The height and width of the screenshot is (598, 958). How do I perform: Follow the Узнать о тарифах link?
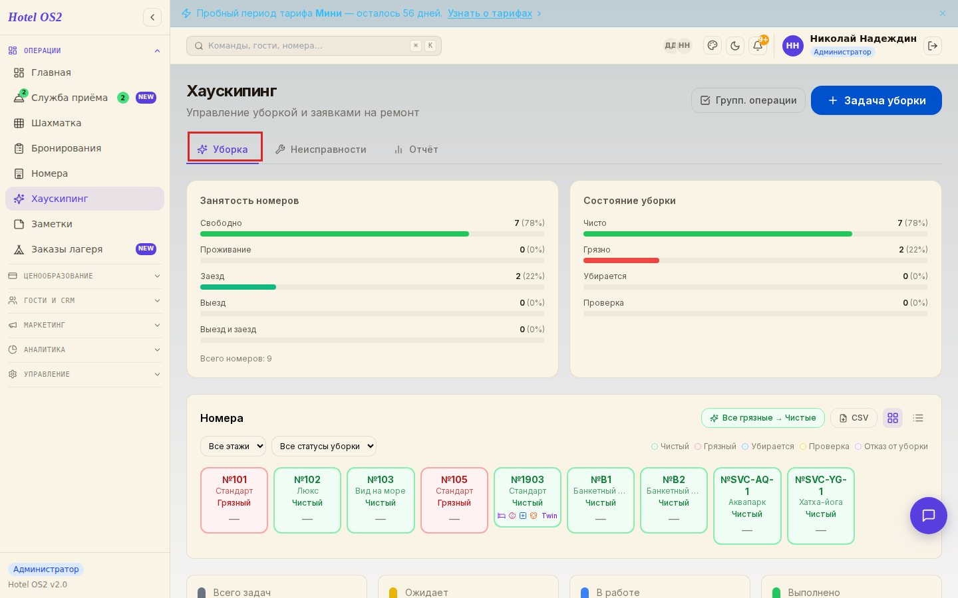pos(490,13)
